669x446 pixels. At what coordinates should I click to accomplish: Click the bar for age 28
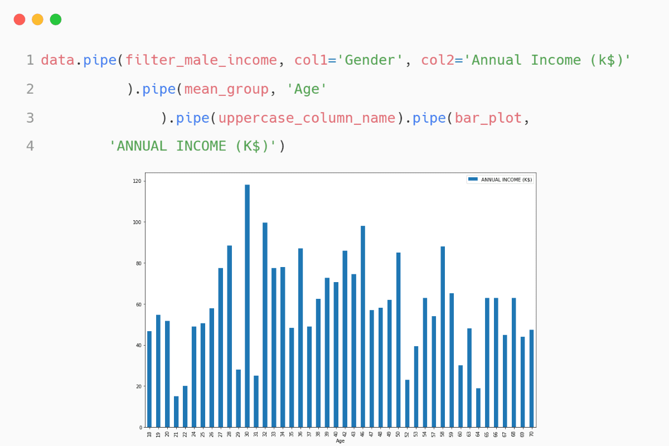(x=229, y=336)
